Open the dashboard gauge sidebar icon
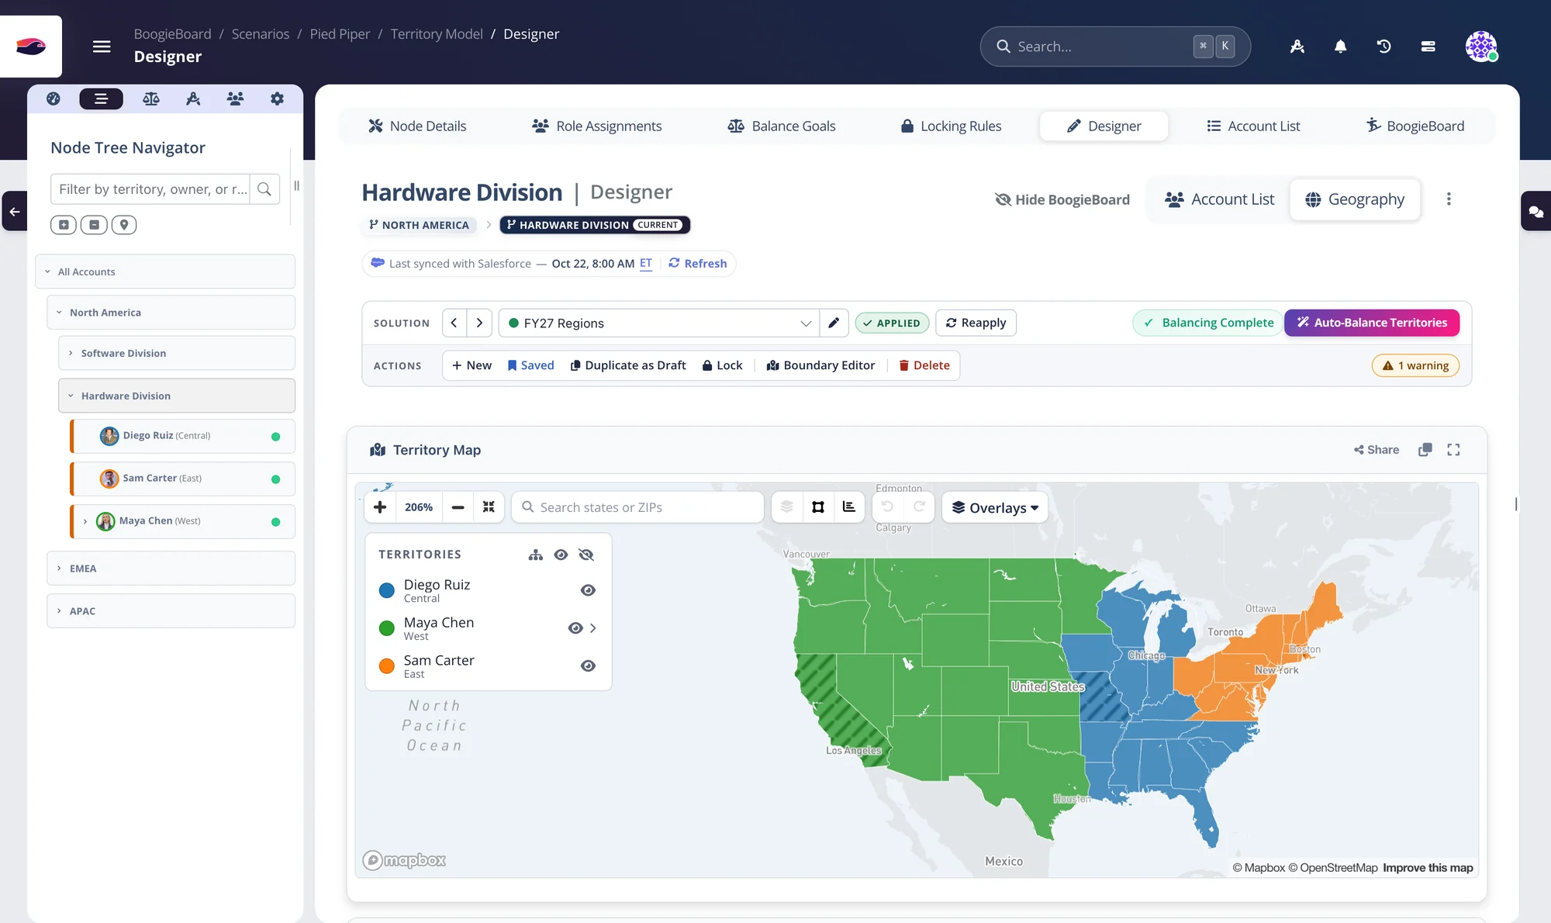This screenshot has height=923, width=1551. click(x=54, y=99)
